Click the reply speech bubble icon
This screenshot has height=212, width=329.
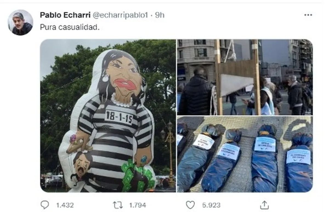point(45,205)
